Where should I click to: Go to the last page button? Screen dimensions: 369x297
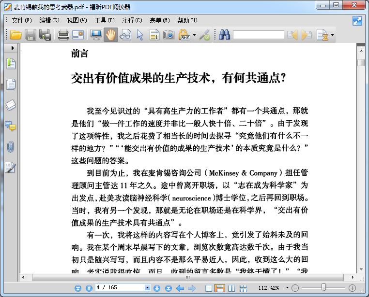point(169,288)
